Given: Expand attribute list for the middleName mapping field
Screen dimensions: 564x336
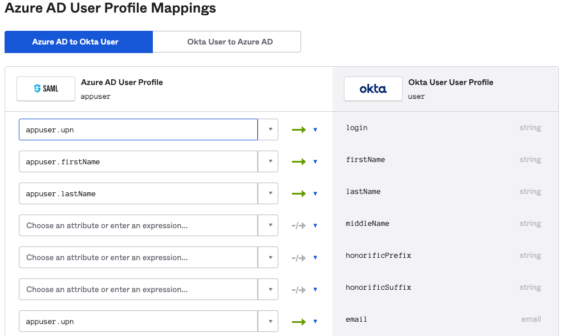Looking at the screenshot, I should (x=268, y=225).
